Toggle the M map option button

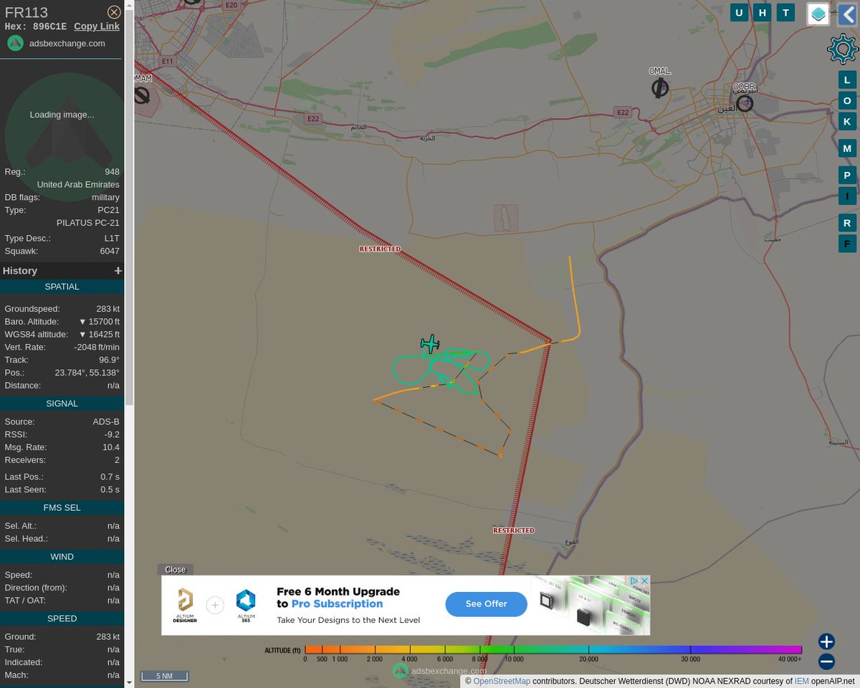coord(847,148)
